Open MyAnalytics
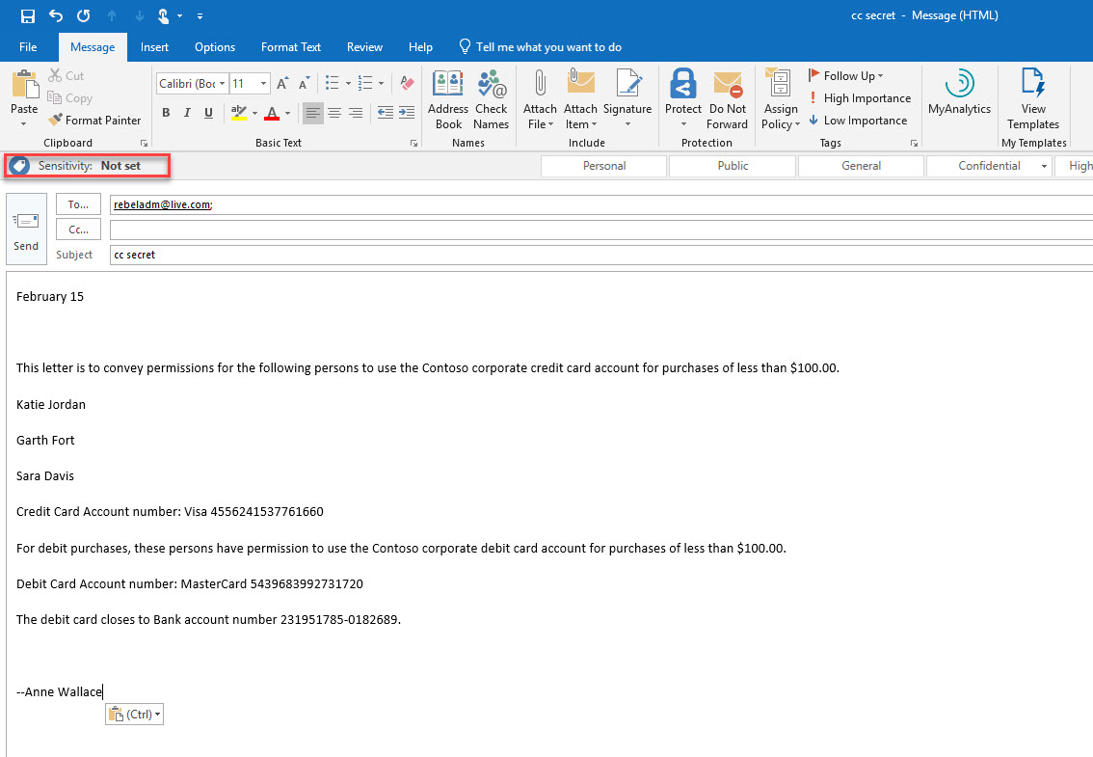1093x757 pixels. click(959, 93)
